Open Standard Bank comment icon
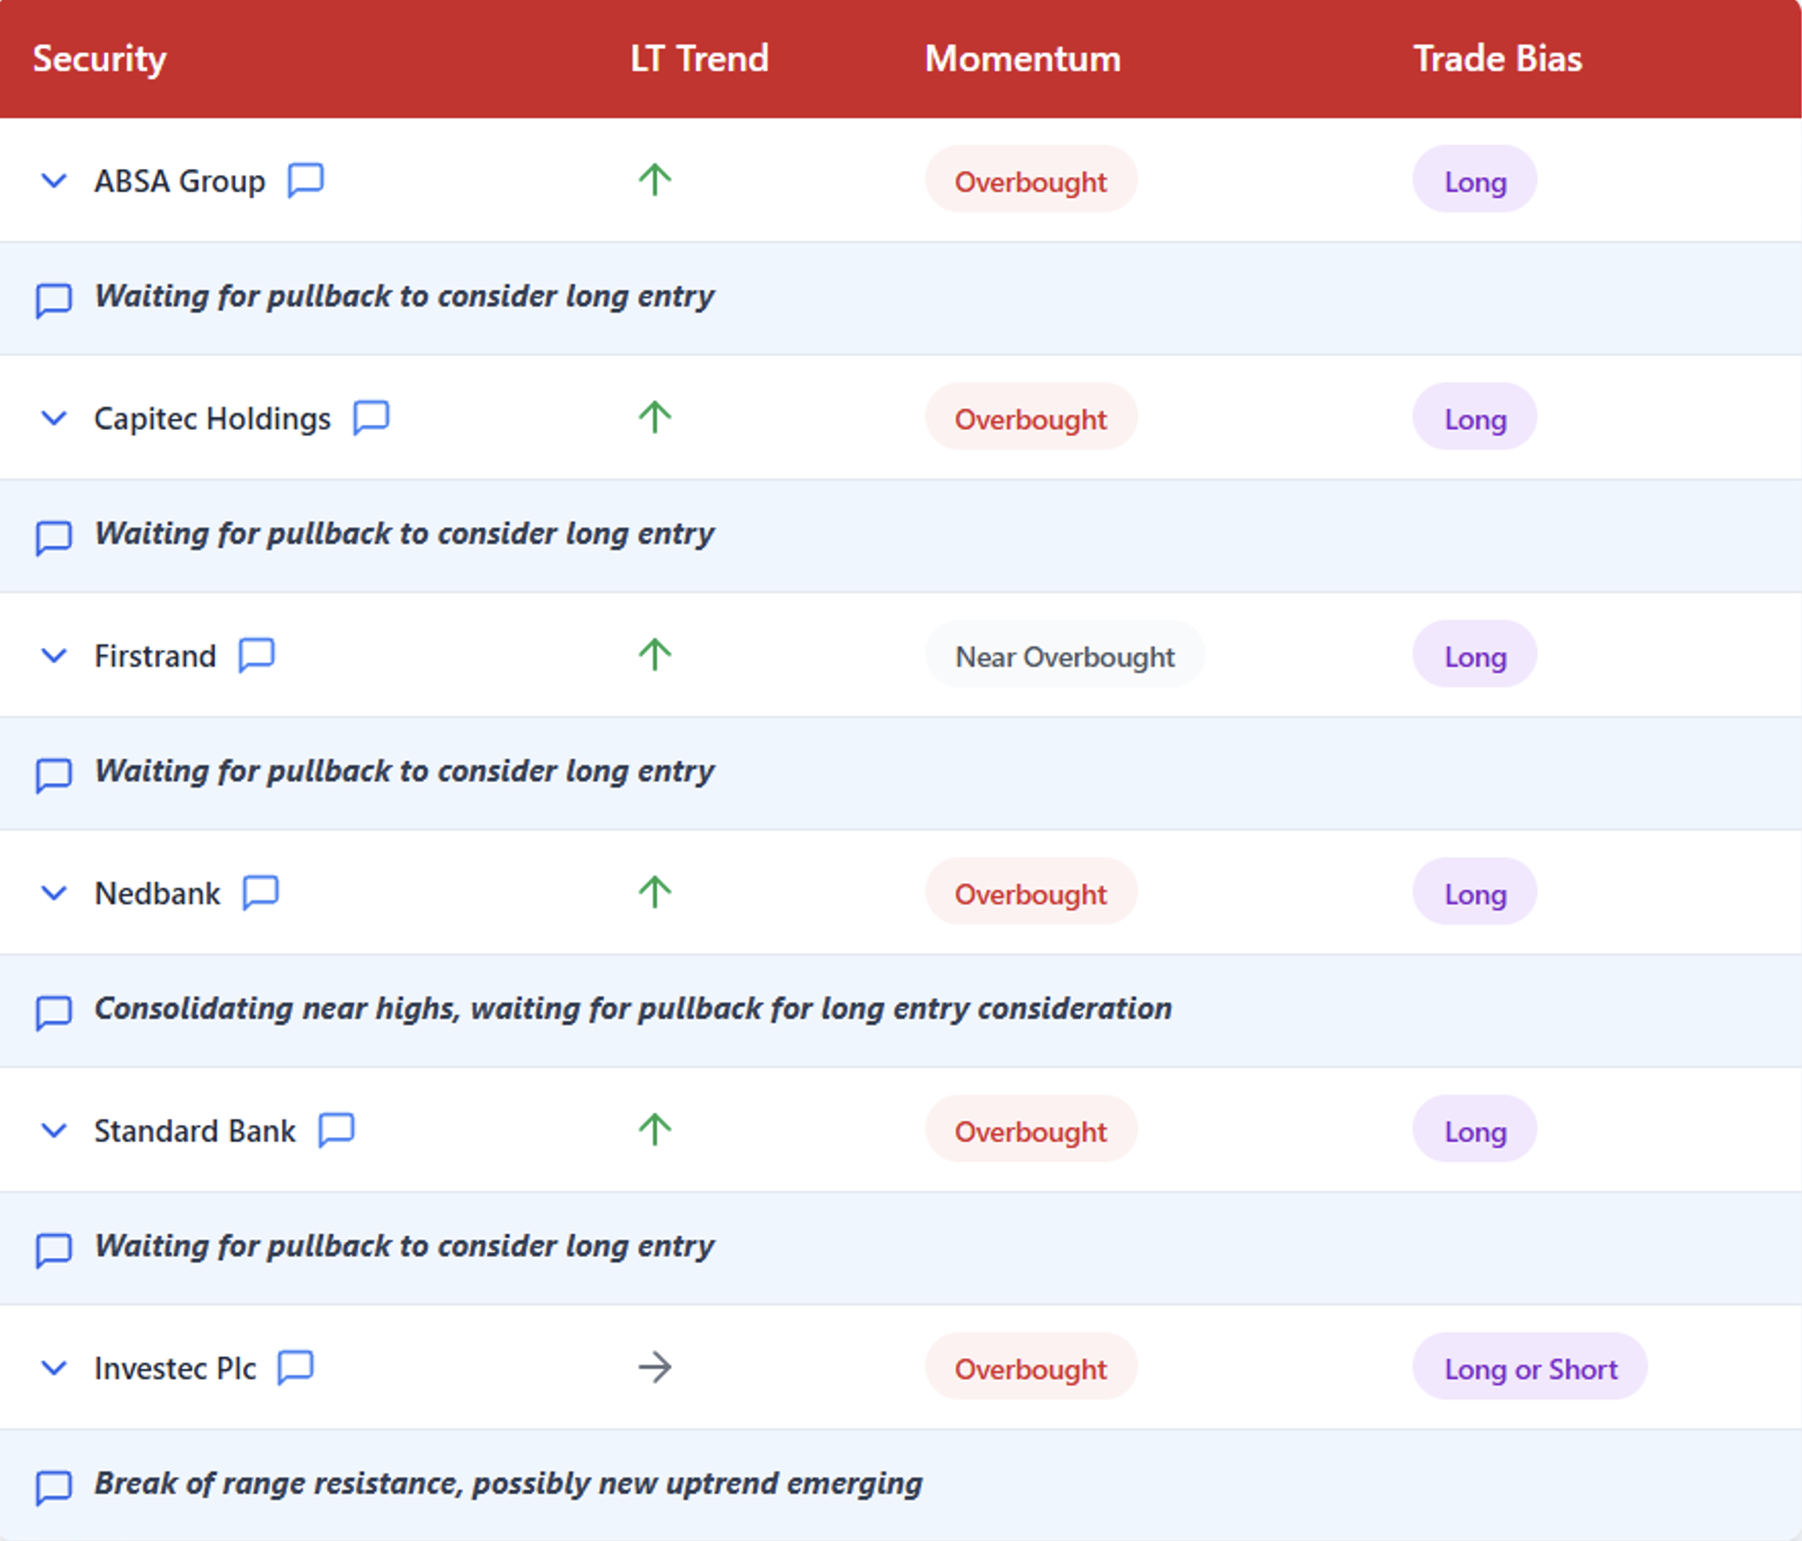Viewport: 1802px width, 1541px height. click(336, 1130)
